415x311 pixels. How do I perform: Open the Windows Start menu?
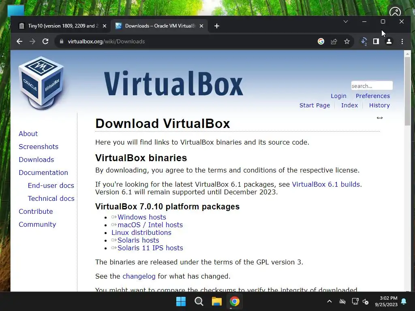[181, 301]
